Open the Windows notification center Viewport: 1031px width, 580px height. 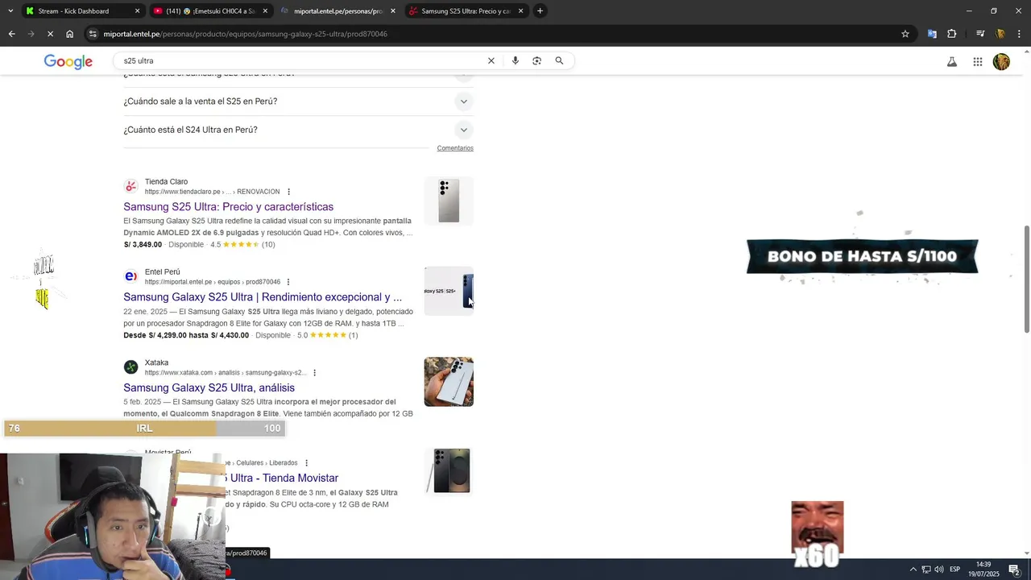click(x=1014, y=570)
